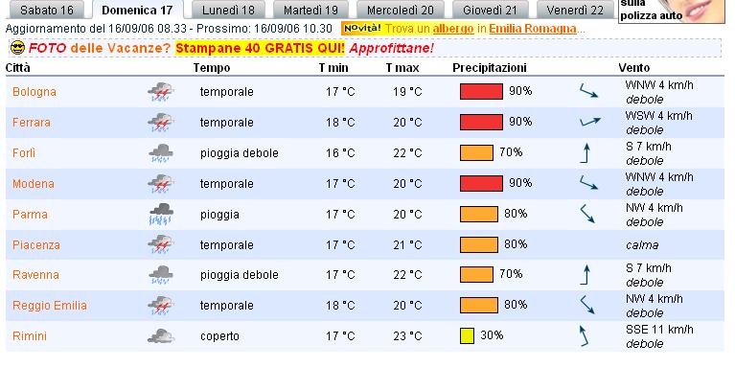735x368 pixels.
Task: Open the Emilia Romagna link
Action: (533, 29)
